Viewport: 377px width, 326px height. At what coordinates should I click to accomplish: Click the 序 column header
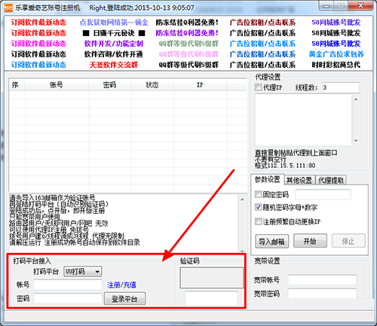(x=17, y=85)
